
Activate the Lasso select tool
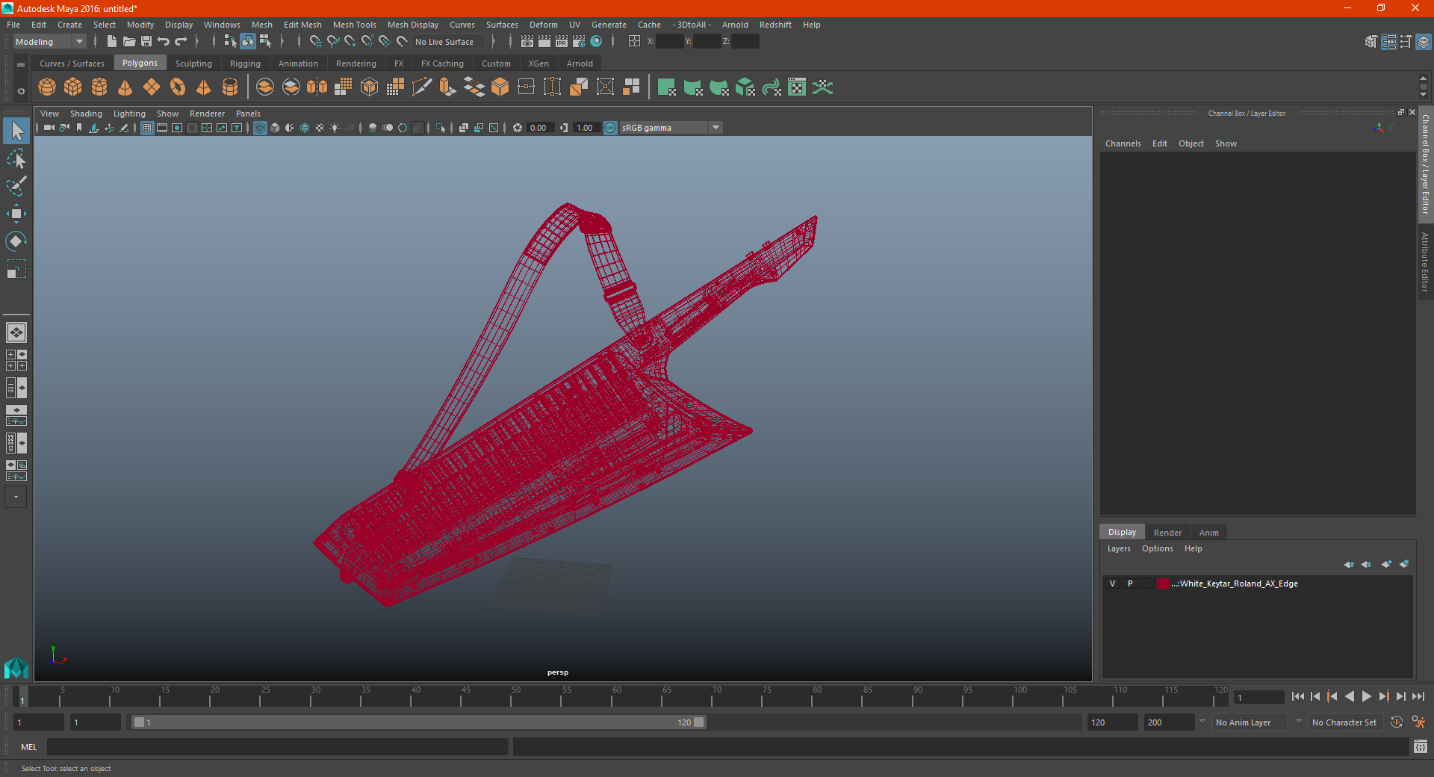[x=16, y=159]
